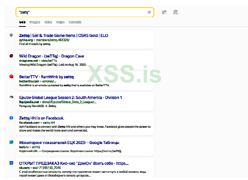Click snippet "Короткий URL — Сокращение ссылок"

coord(71,151)
